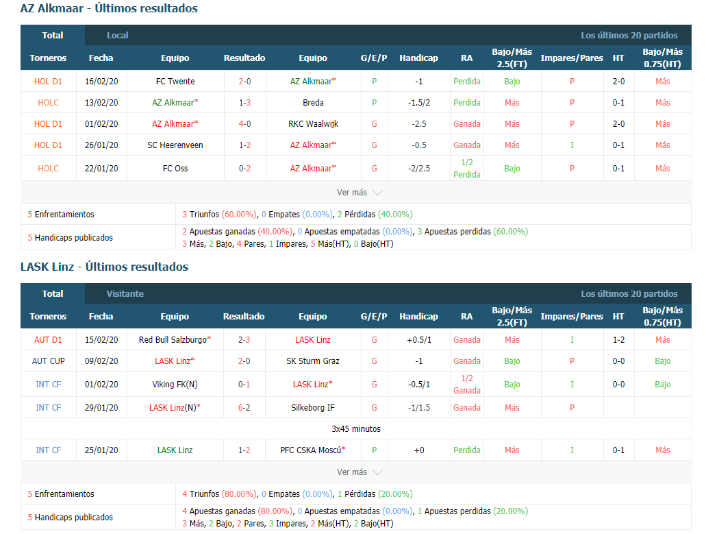
Task: Open Silkeborg IF team link
Action: 312,407
